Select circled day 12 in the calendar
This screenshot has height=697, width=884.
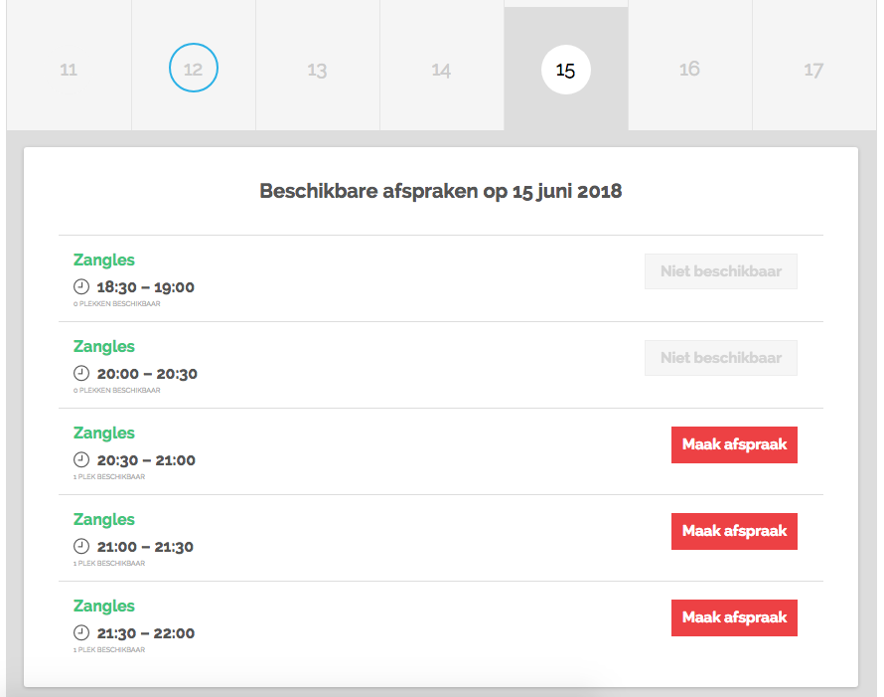194,70
